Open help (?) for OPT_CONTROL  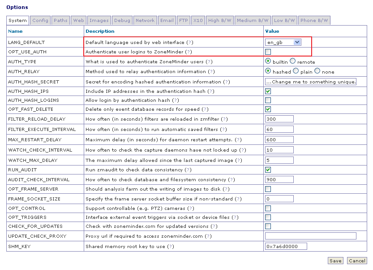(191, 209)
